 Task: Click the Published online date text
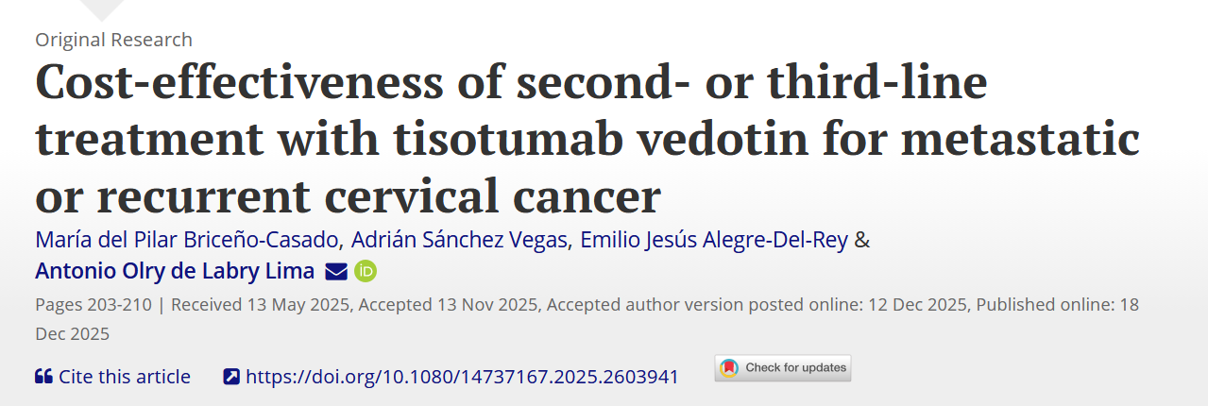(x=1057, y=304)
